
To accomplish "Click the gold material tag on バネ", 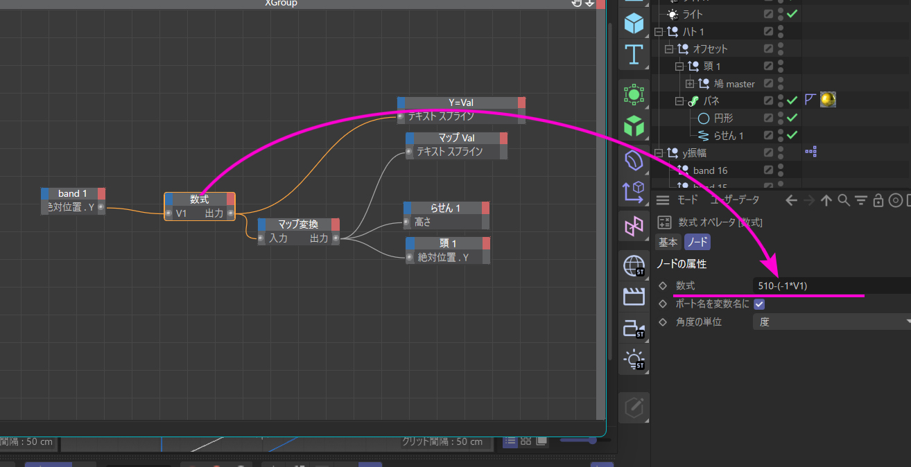I will (828, 100).
